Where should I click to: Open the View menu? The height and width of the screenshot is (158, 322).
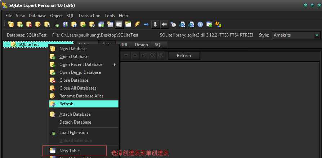(20, 15)
